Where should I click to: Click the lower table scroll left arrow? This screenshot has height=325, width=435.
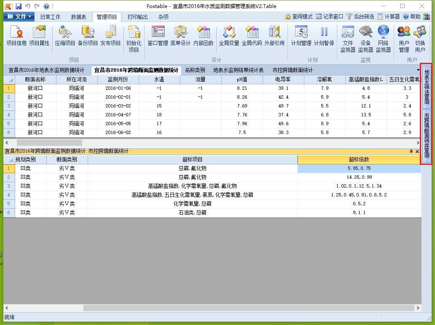coord(7,308)
